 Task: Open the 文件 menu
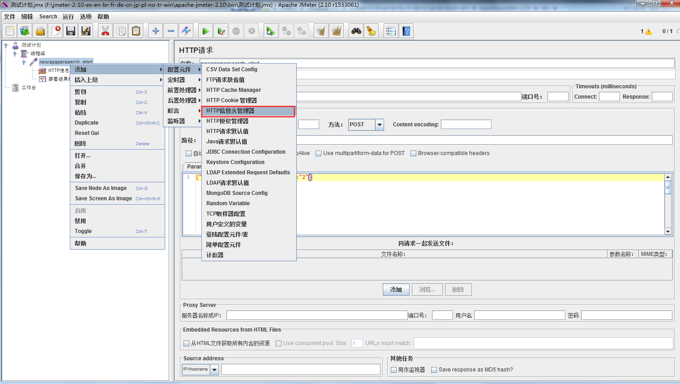click(x=9, y=17)
